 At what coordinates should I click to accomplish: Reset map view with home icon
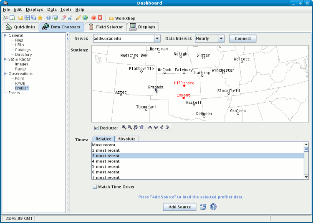[x=141, y=128]
